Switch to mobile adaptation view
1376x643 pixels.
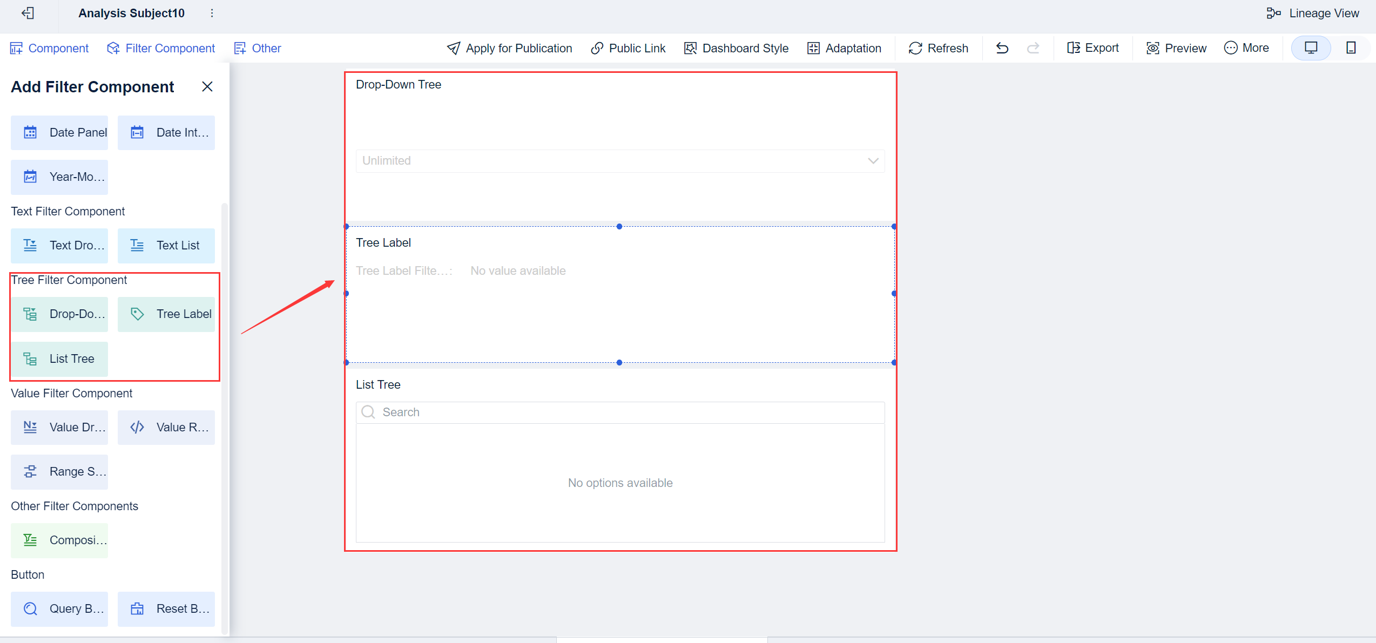pos(1351,48)
